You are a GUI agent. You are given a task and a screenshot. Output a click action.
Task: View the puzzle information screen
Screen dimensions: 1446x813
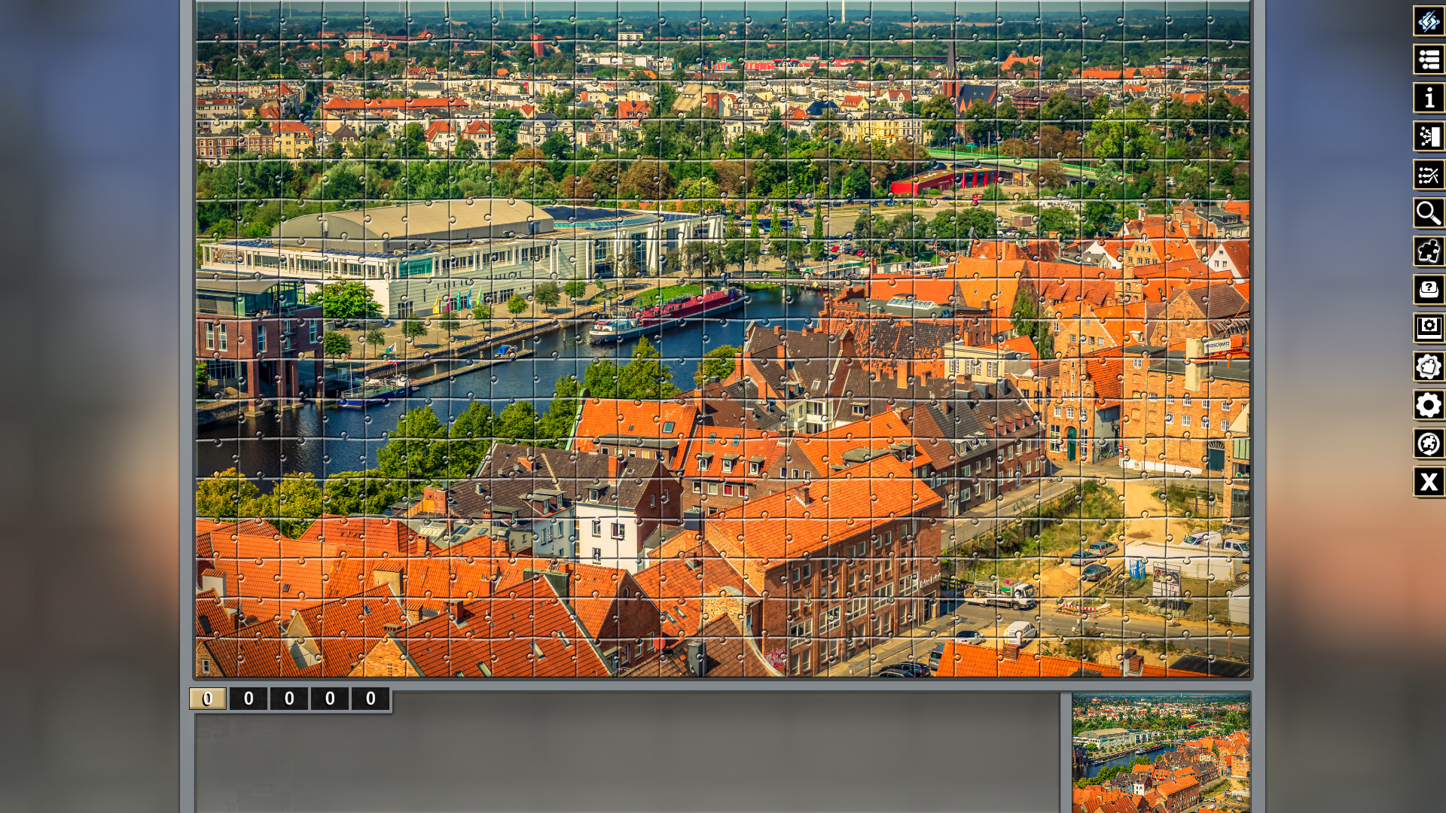coord(1429,98)
